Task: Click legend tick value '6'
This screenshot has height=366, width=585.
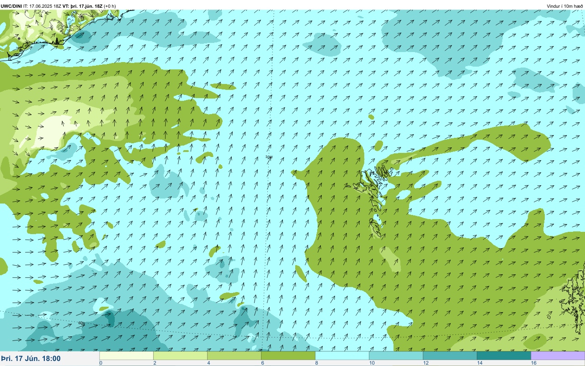Action: click(262, 363)
